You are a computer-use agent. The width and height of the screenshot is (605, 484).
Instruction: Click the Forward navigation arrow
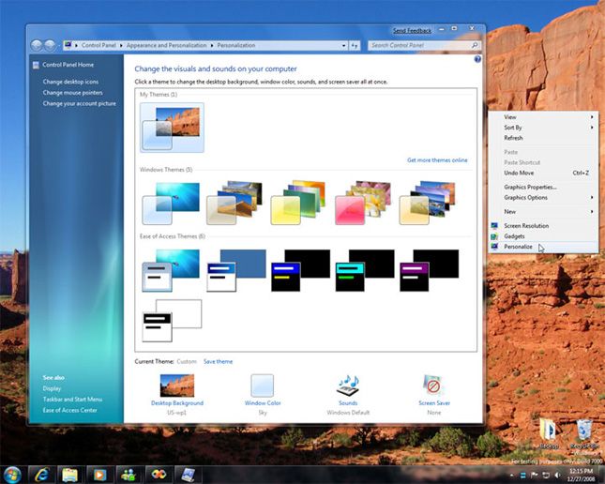tap(50, 46)
